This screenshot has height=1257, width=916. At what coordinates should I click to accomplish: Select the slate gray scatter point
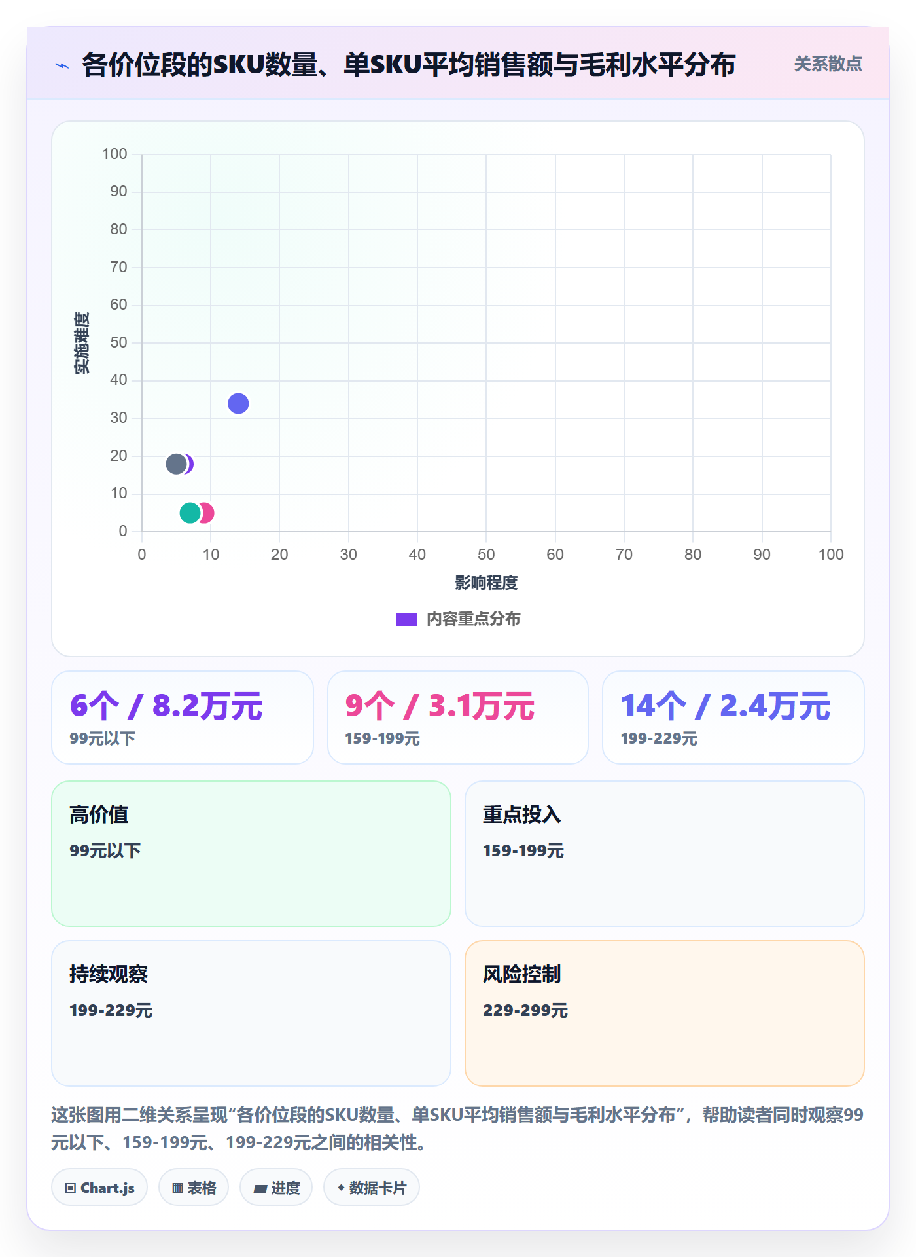(x=176, y=464)
